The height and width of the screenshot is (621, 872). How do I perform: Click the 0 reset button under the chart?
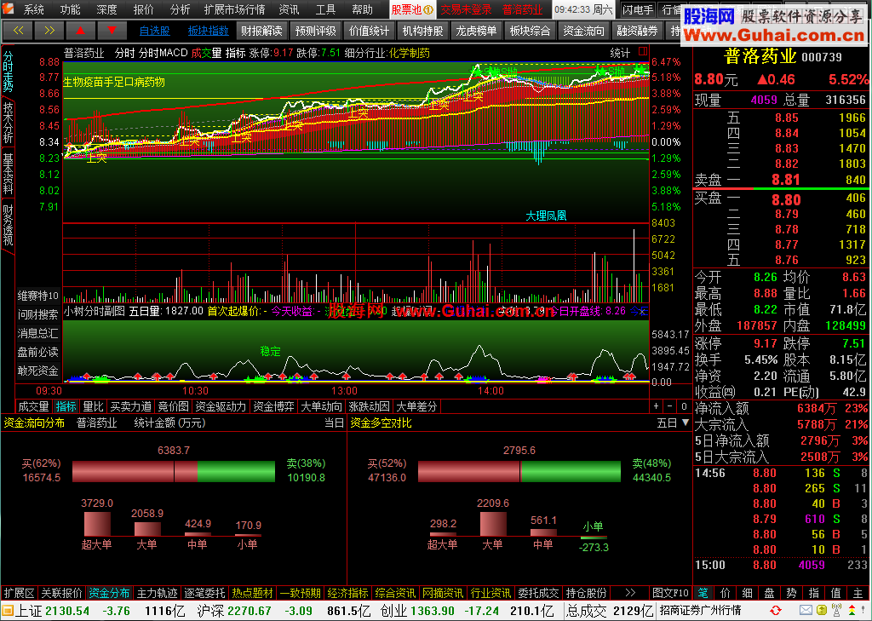(x=684, y=407)
